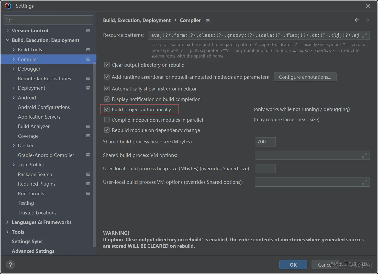
Task: Click the Shared build process heap size field
Action: (265, 142)
